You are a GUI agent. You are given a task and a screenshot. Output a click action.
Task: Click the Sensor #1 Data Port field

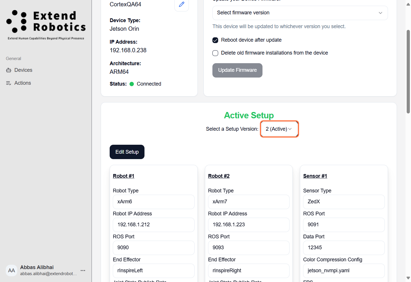coord(344,248)
